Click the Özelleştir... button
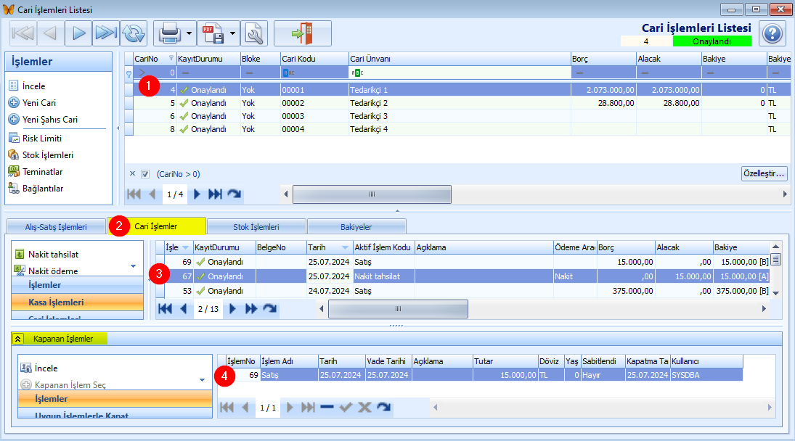 pos(764,173)
